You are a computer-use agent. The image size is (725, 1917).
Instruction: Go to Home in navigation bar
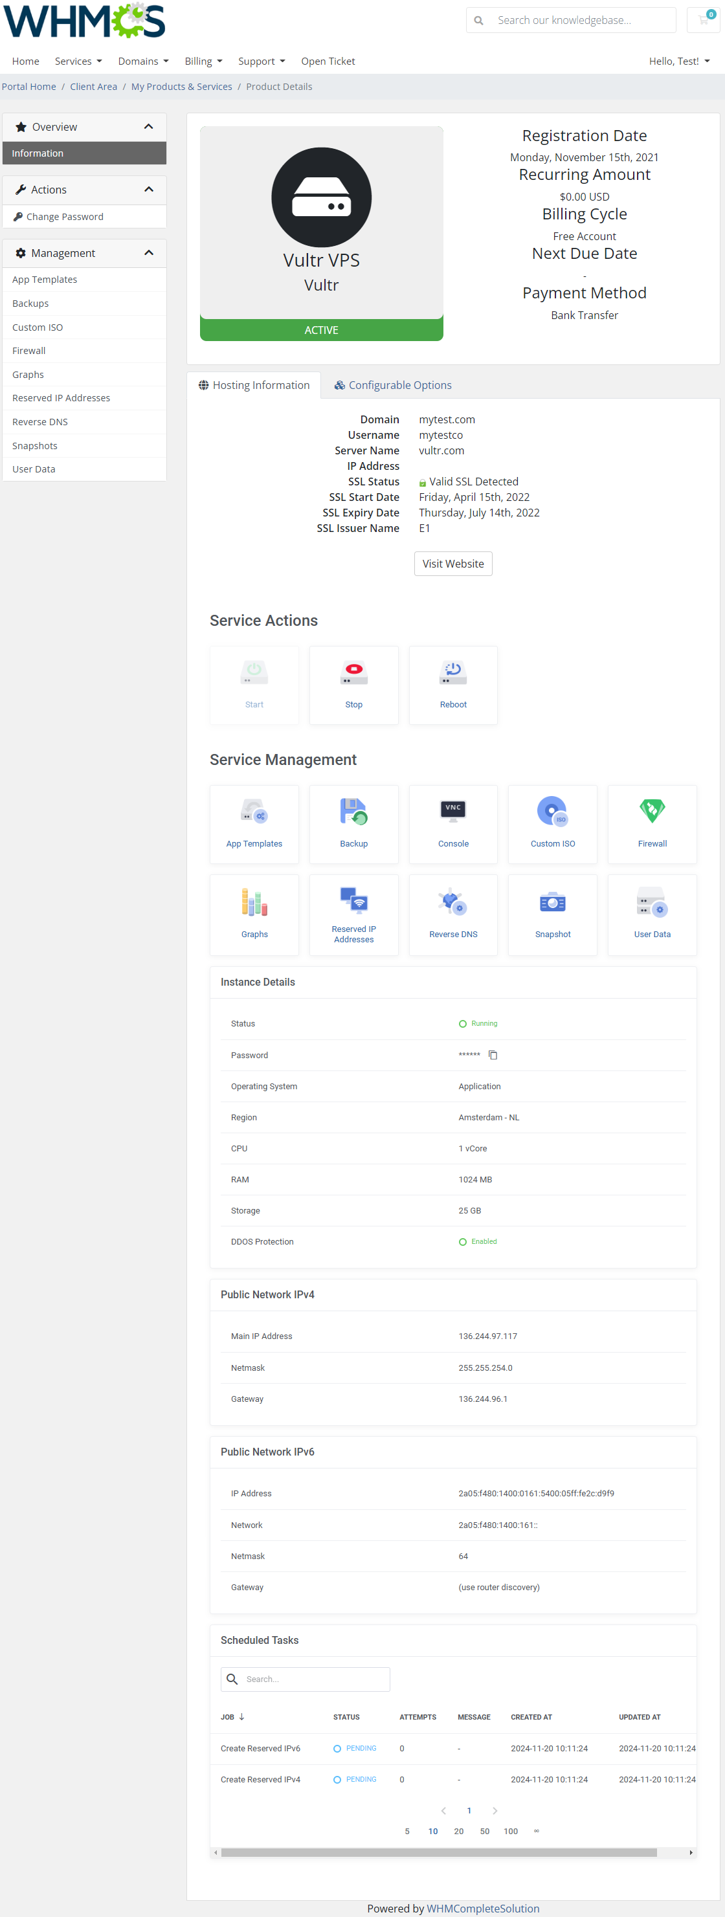25,61
